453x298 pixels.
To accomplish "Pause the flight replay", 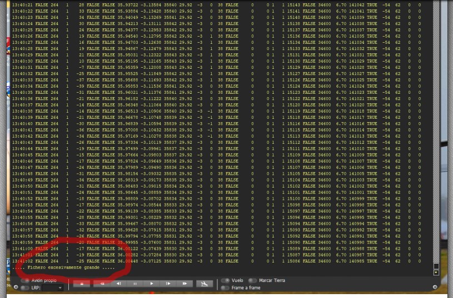I will pos(135,284).
